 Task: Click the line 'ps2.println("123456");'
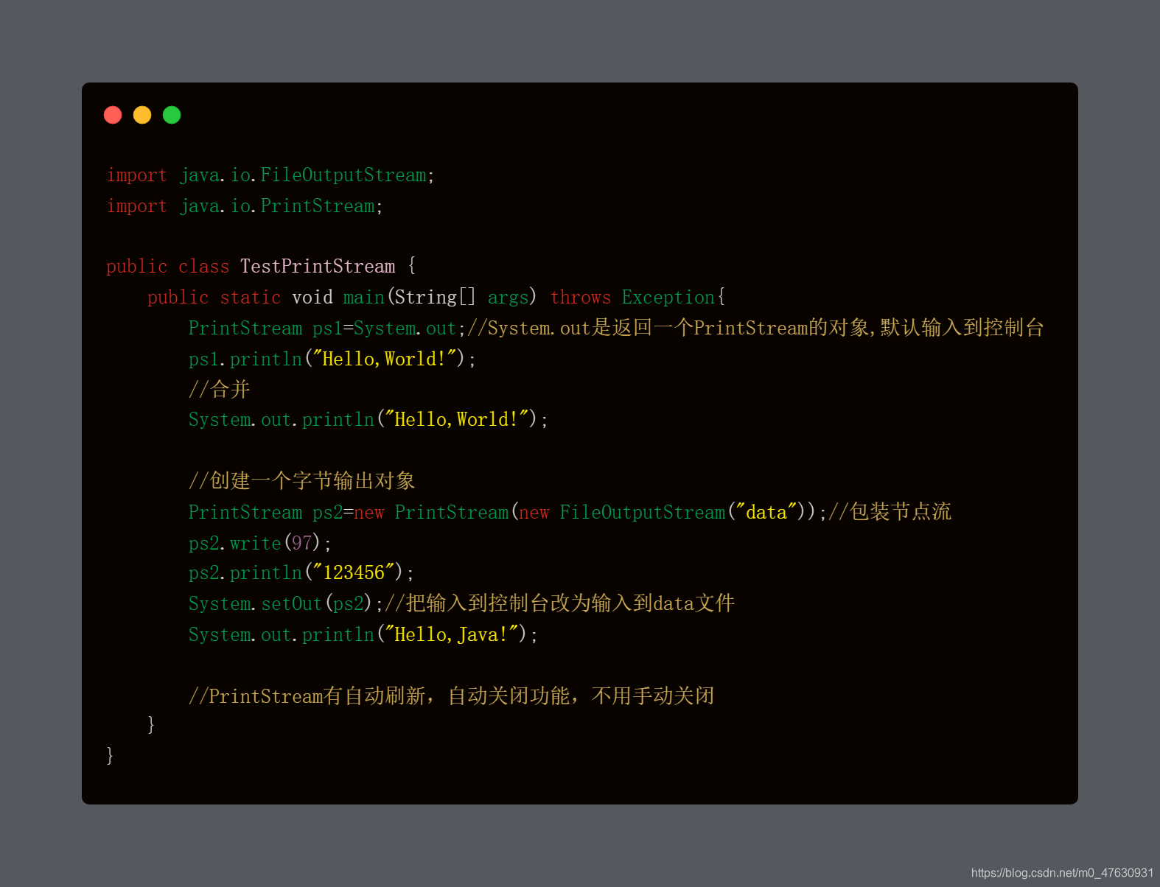[301, 573]
